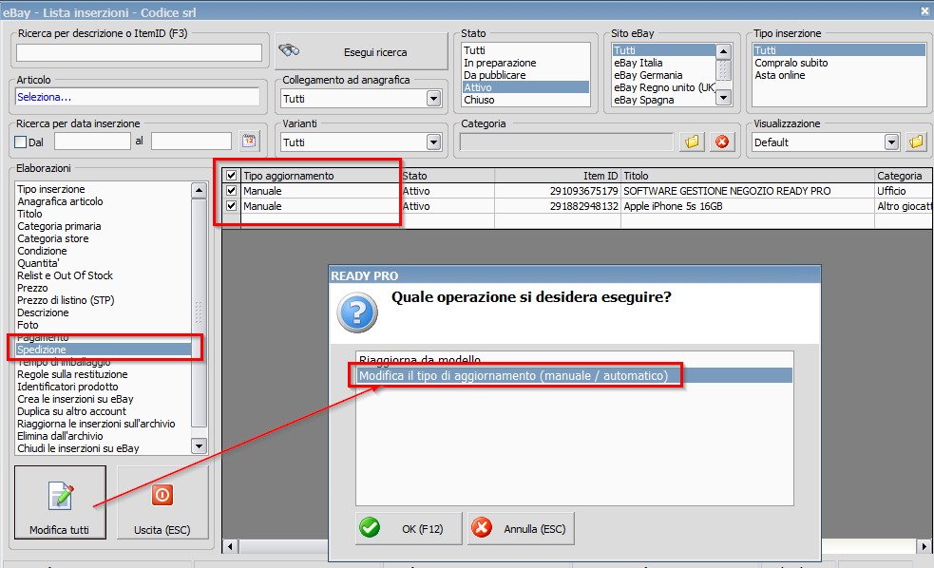Click the Elaborazioni list scroll-up arrow
This screenshot has height=568, width=934.
click(x=199, y=191)
